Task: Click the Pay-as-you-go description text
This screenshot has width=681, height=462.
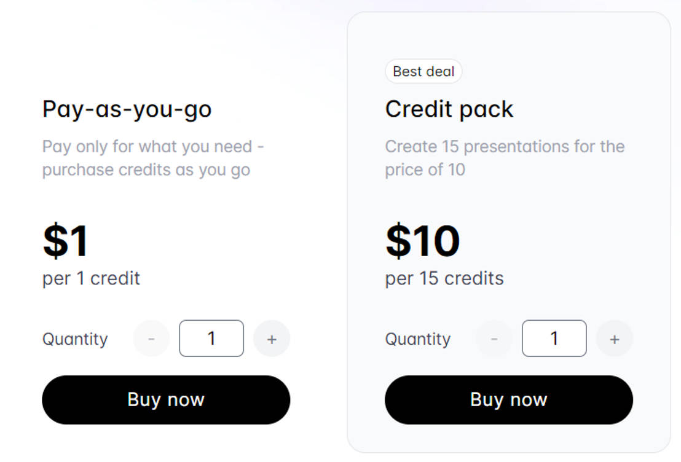Action: tap(152, 158)
